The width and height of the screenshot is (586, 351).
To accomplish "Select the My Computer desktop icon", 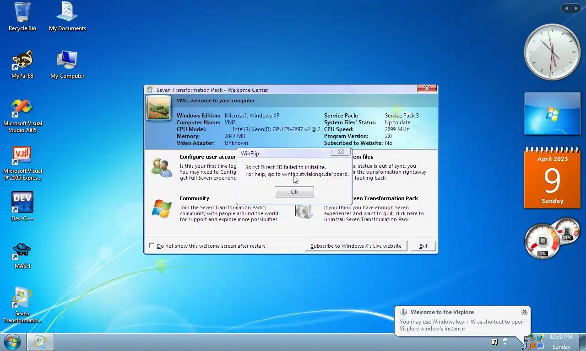I will (x=67, y=64).
